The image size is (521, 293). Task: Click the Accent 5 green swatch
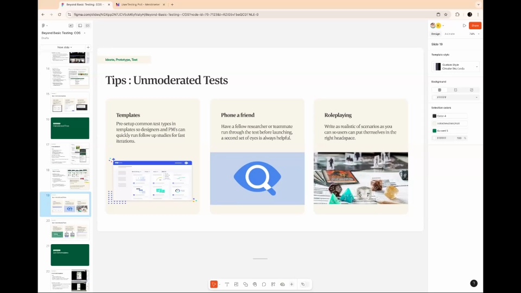434,131
